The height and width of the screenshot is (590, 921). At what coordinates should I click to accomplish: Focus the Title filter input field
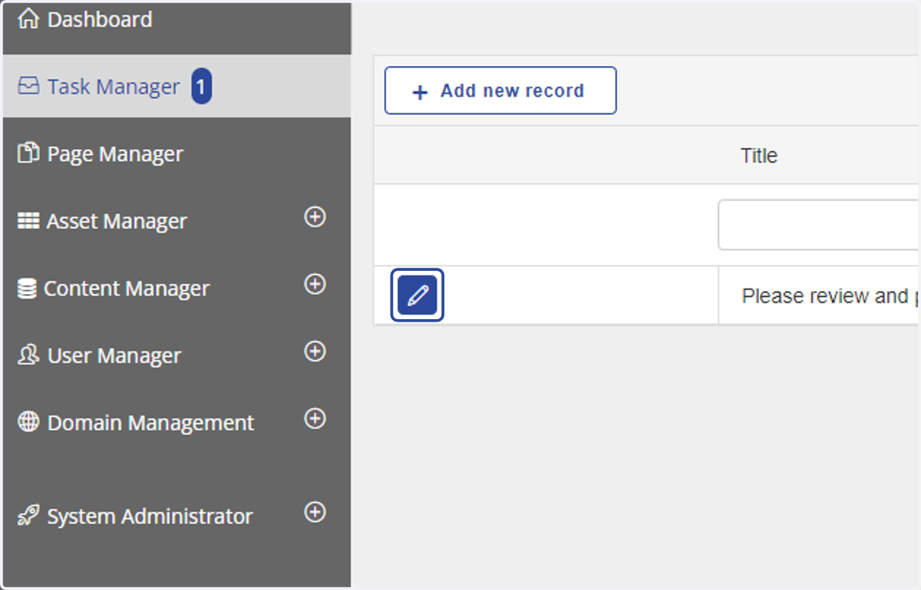click(818, 225)
